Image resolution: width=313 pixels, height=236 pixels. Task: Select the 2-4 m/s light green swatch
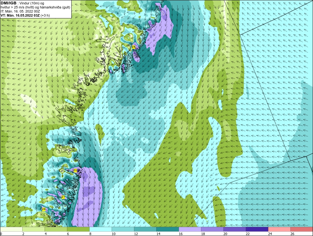click(33, 229)
